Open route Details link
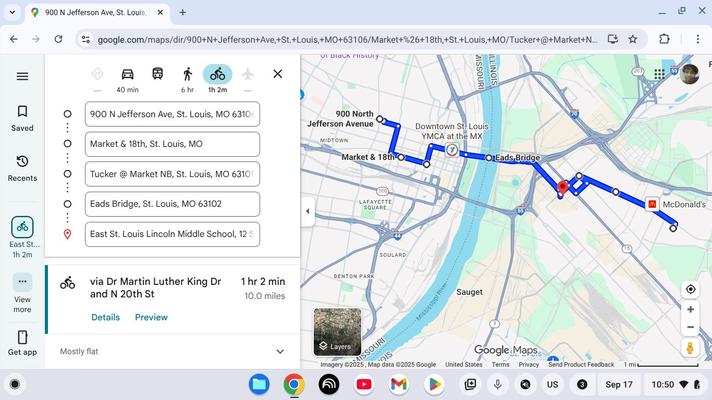This screenshot has width=712, height=400. 105,317
